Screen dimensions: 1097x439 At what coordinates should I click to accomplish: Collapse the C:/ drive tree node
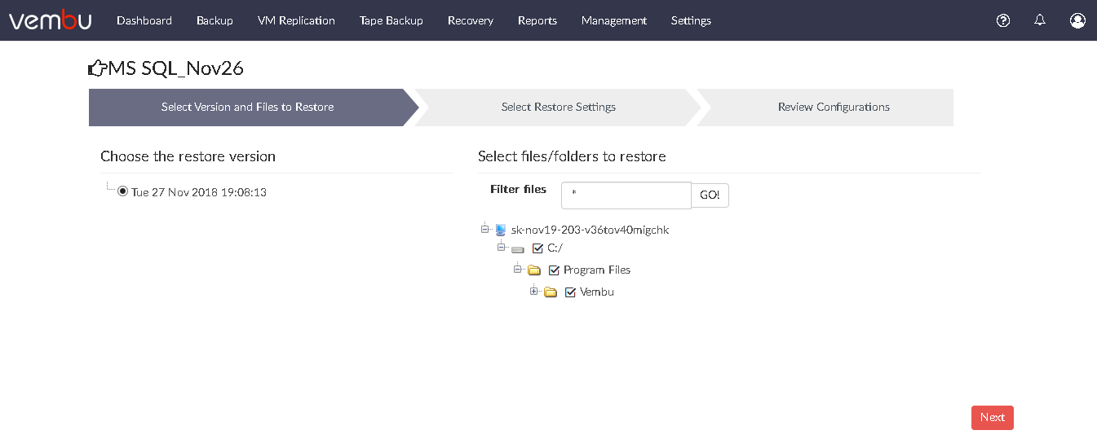tap(502, 246)
